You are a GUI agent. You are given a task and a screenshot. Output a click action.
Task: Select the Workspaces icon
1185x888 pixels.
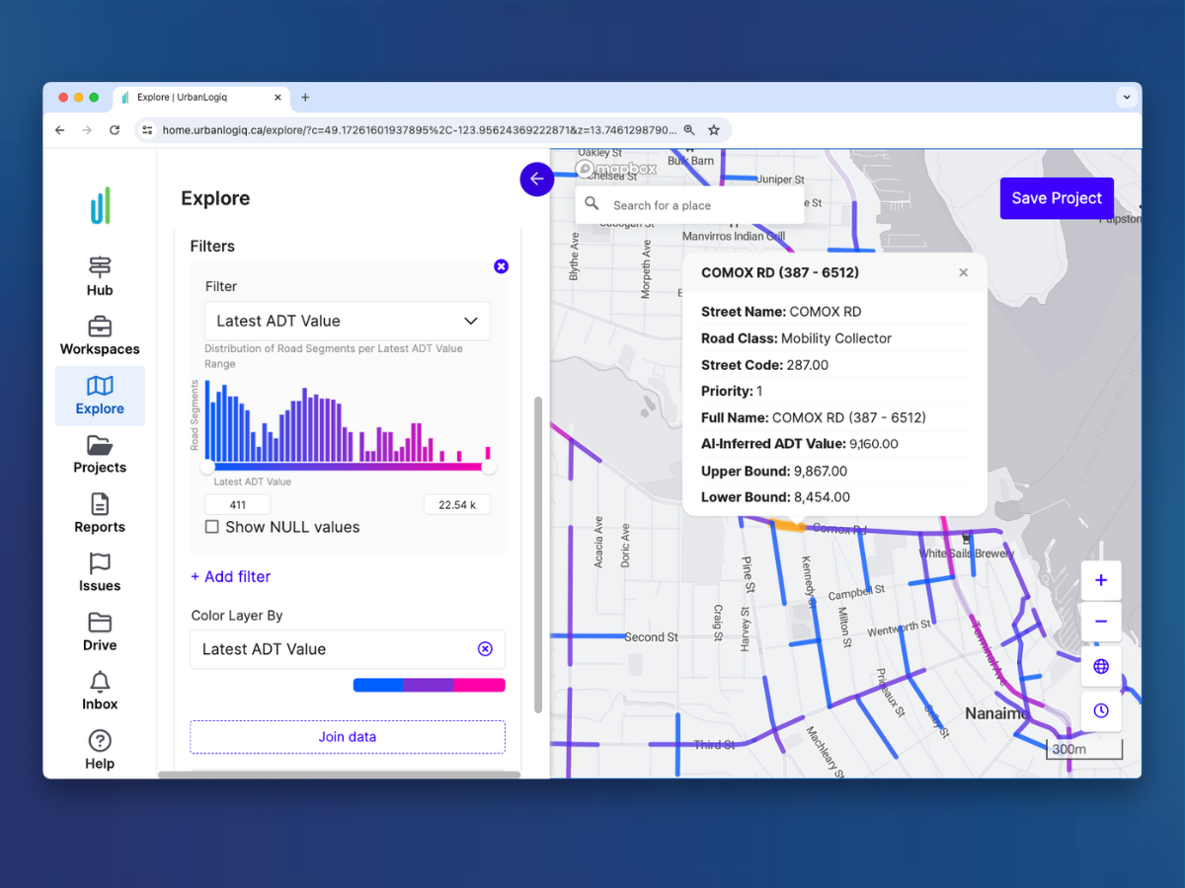click(x=99, y=333)
